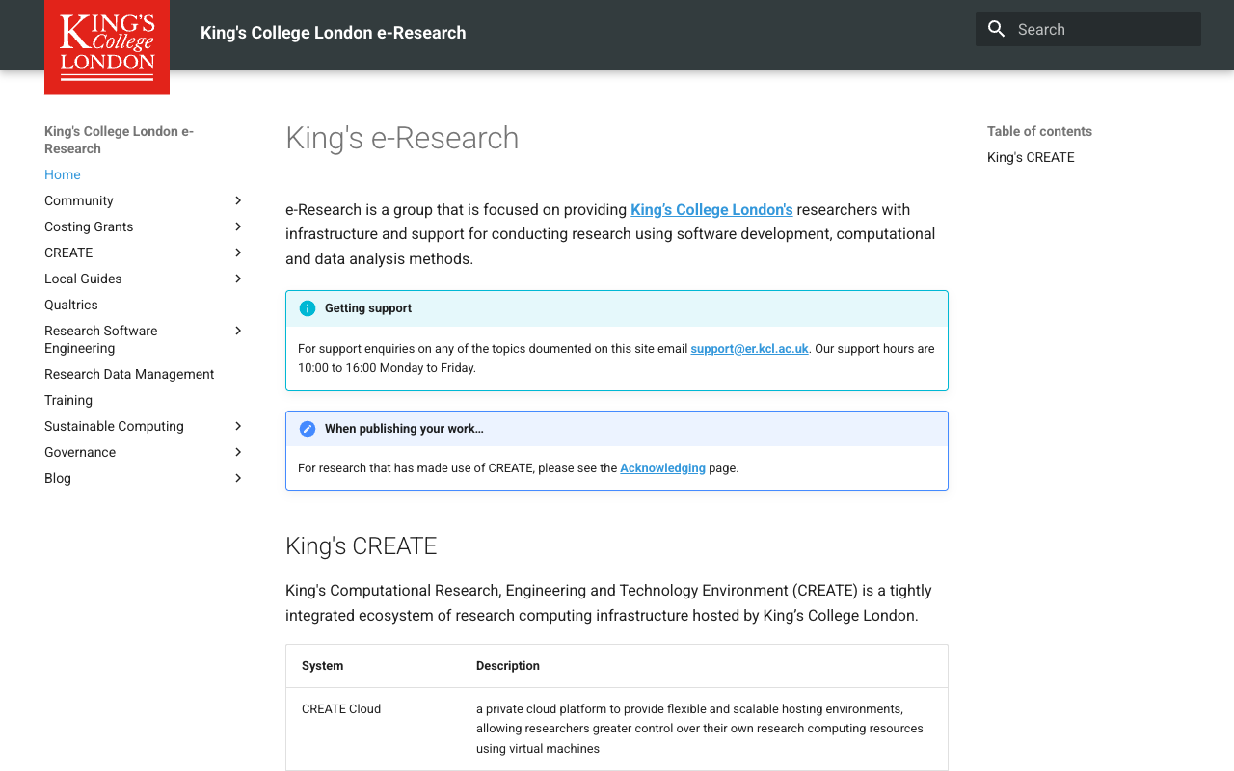Open CREATE sidebar item
Image resolution: width=1234 pixels, height=771 pixels.
(68, 253)
